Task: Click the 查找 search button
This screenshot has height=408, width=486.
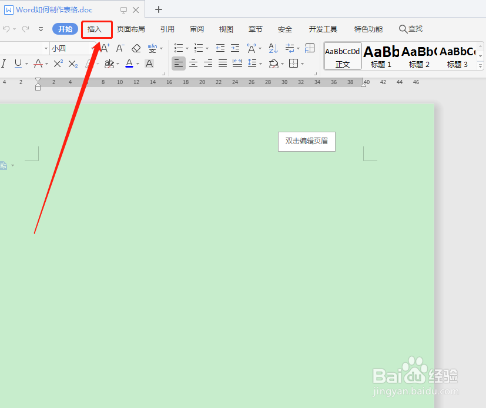Action: pyautogui.click(x=411, y=29)
